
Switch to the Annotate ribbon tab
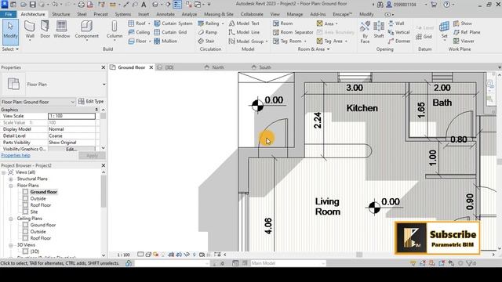click(x=166, y=14)
